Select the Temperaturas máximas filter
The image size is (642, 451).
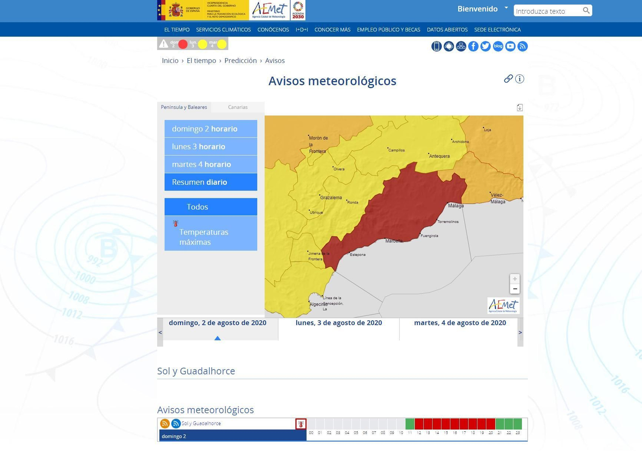click(211, 233)
